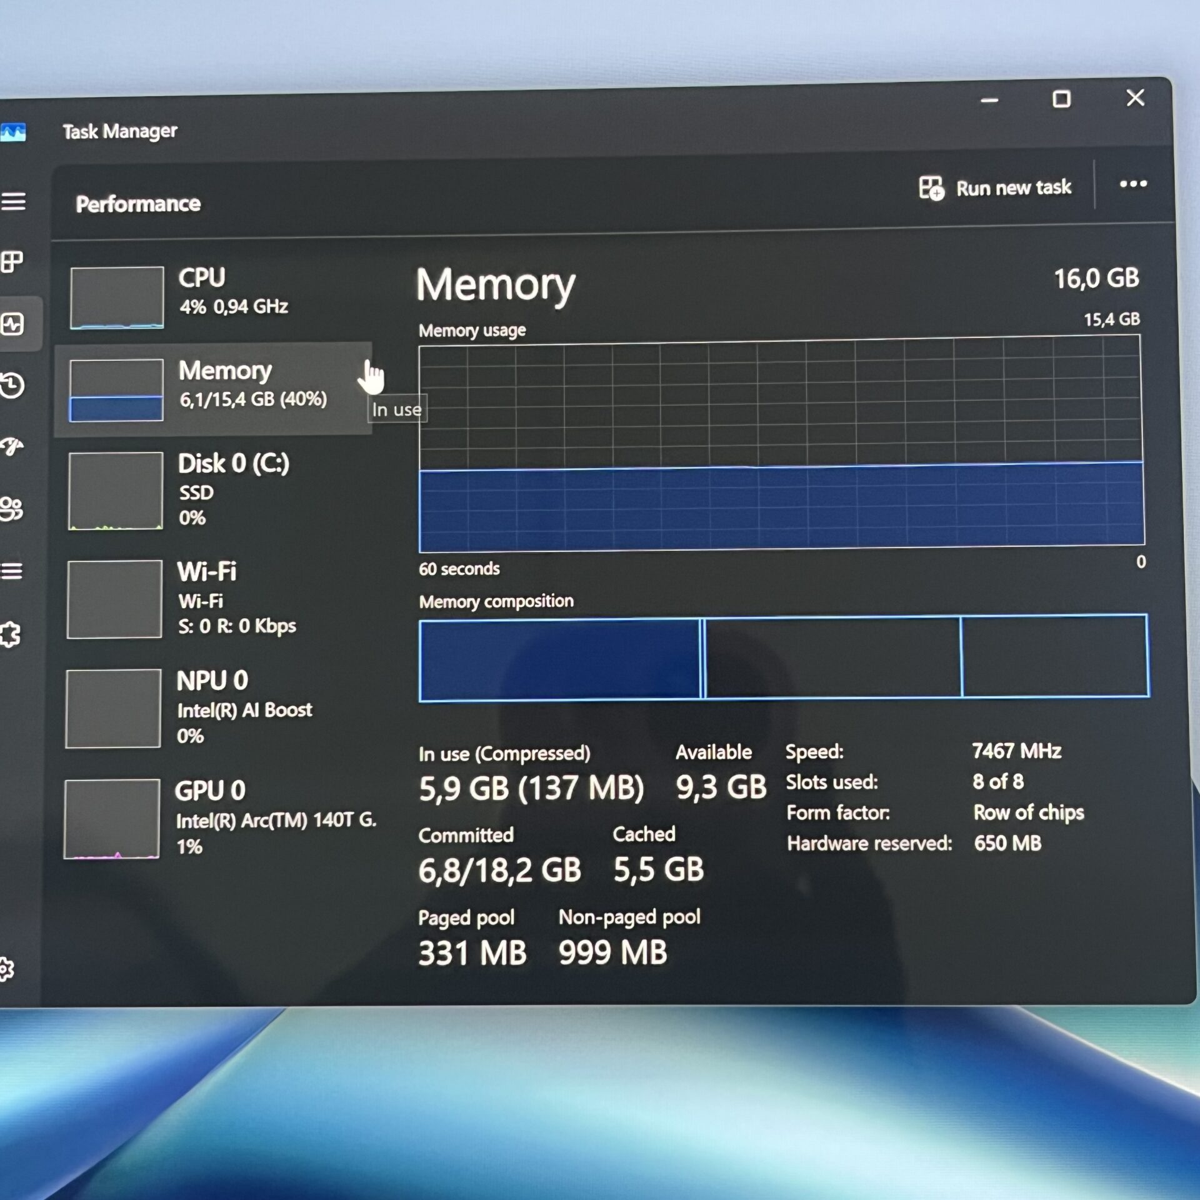Click the standby segment of memory composition
1200x1200 pixels.
pyautogui.click(x=833, y=657)
